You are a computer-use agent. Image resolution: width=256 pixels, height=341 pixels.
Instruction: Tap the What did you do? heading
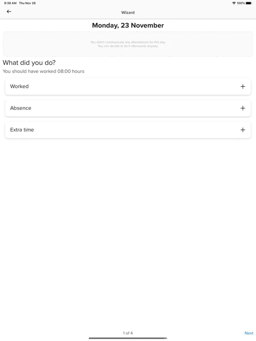[x=29, y=63]
